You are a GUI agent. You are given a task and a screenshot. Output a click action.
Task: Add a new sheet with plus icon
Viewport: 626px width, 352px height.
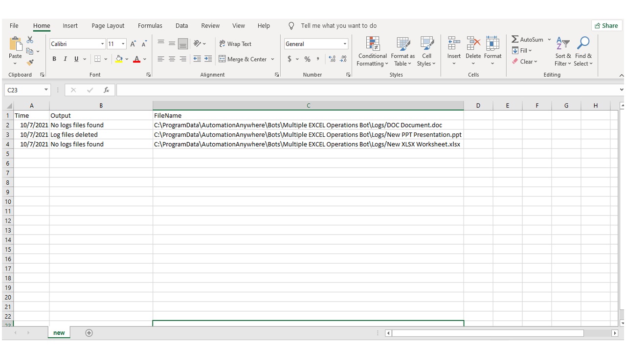pos(89,333)
